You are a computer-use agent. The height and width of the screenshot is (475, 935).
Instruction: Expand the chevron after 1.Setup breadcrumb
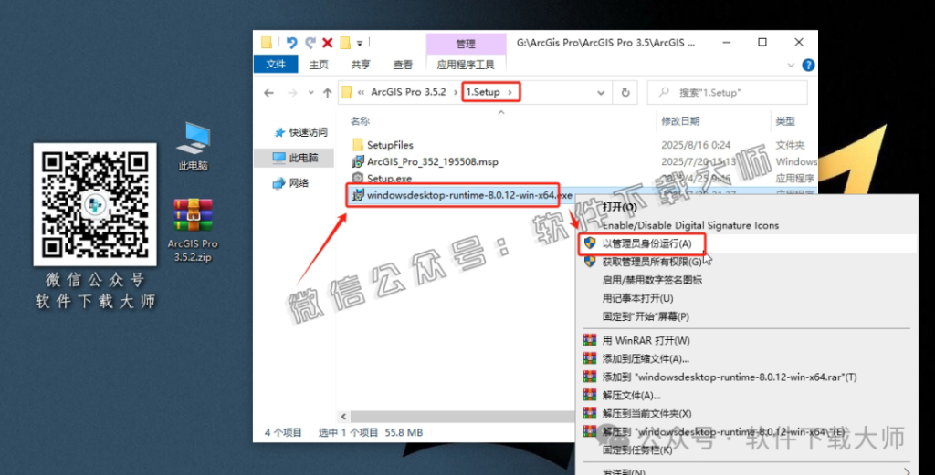510,92
